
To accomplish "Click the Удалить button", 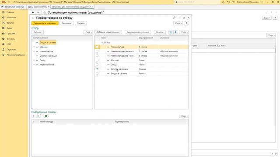I will (160, 32).
